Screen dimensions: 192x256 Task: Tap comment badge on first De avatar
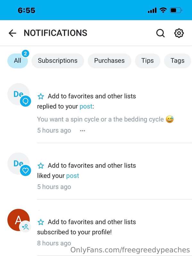(25, 101)
